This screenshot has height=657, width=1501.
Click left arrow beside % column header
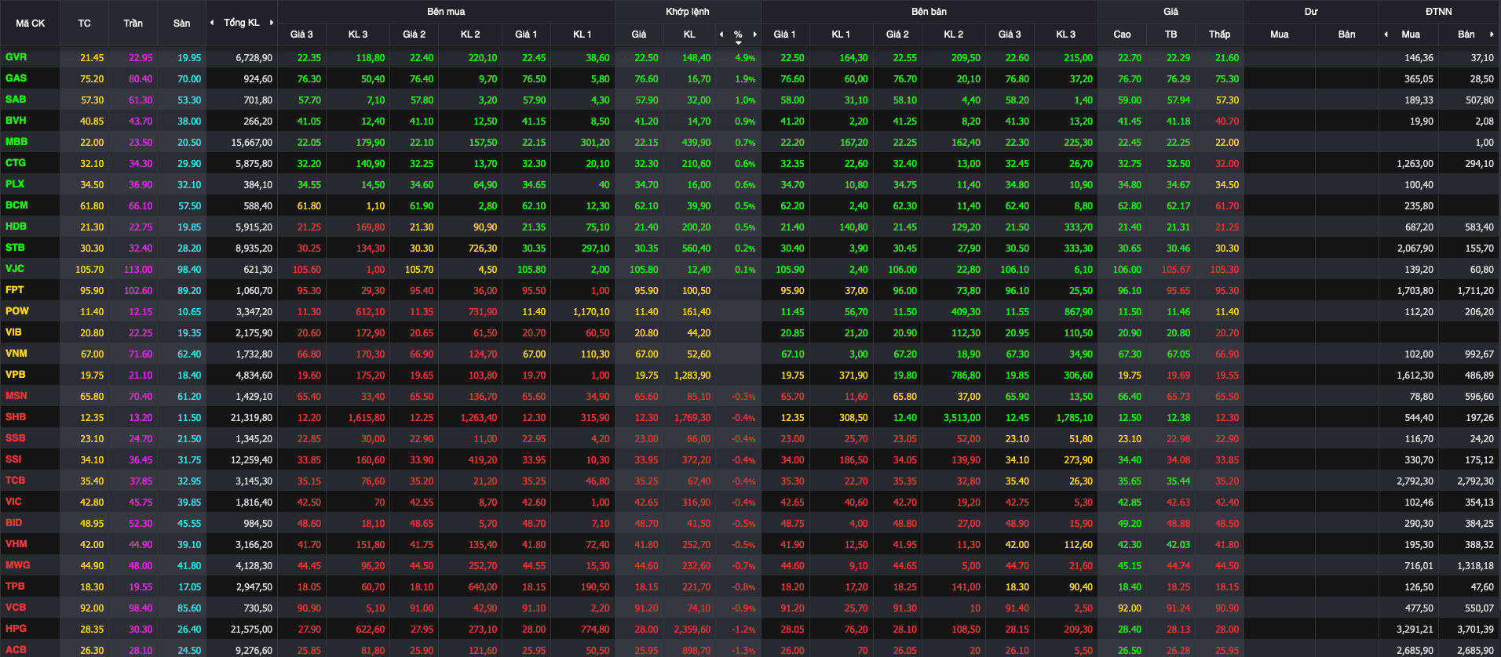click(721, 34)
